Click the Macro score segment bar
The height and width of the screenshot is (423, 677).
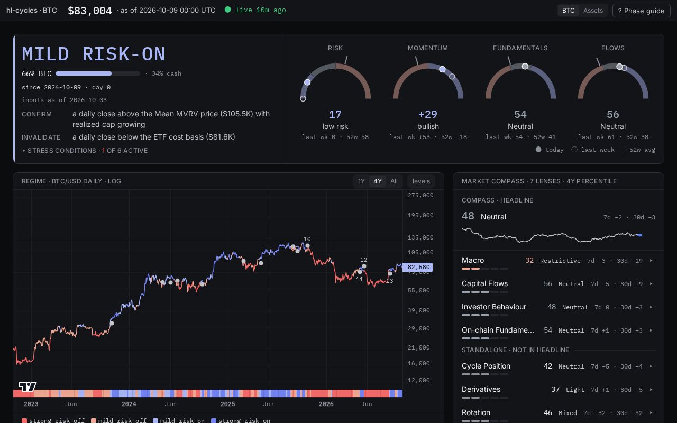[x=485, y=269]
